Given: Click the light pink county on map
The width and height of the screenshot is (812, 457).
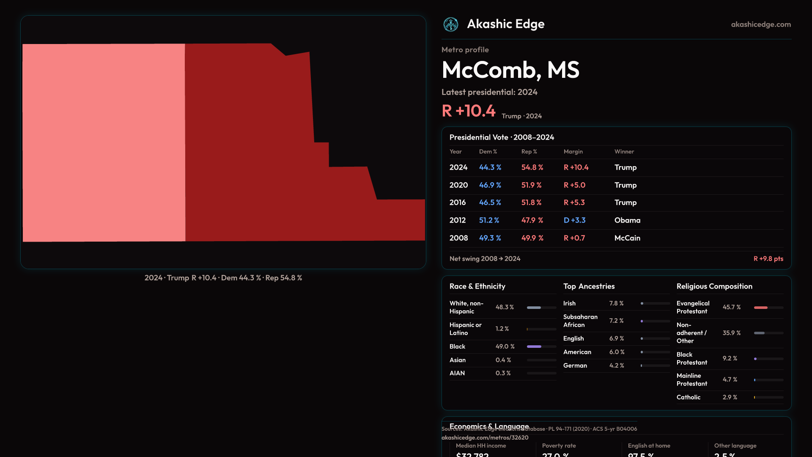Looking at the screenshot, I should click(x=104, y=143).
